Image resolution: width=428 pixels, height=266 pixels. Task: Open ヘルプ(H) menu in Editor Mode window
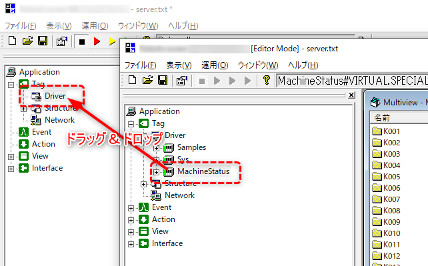[x=303, y=65]
